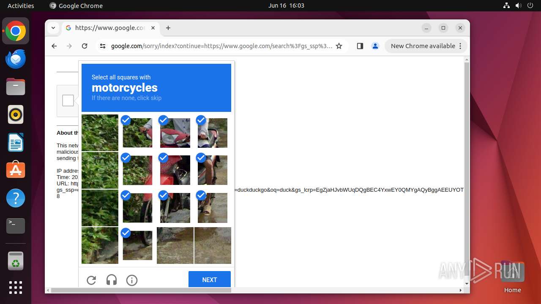Open the clock showing Jun 16 16:03
The height and width of the screenshot is (304, 541).
click(286, 5)
